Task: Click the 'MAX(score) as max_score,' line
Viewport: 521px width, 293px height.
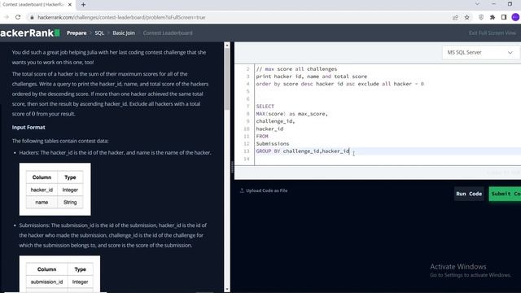Action: 291,114
